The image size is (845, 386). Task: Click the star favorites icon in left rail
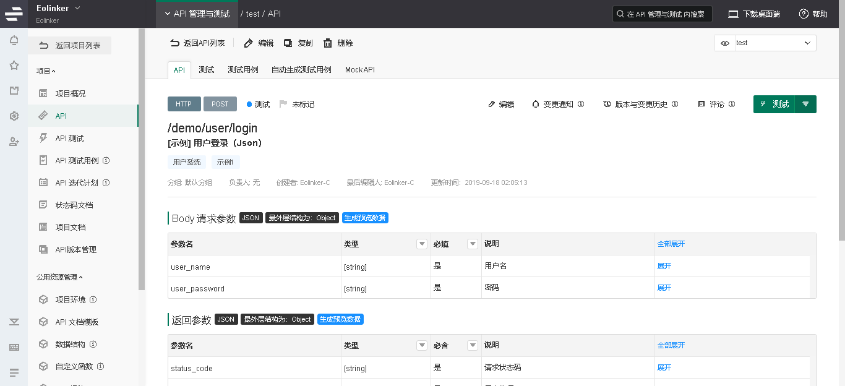pos(14,66)
